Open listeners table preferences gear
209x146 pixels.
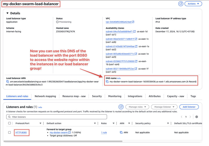197,117
